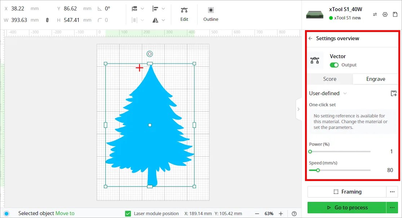The width and height of the screenshot is (402, 218).
Task: Click the help question mark icon
Action: 294,214
